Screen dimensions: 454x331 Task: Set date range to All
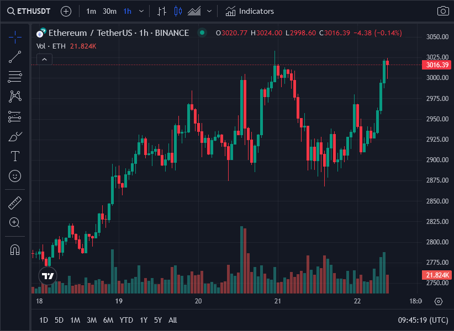point(172,320)
